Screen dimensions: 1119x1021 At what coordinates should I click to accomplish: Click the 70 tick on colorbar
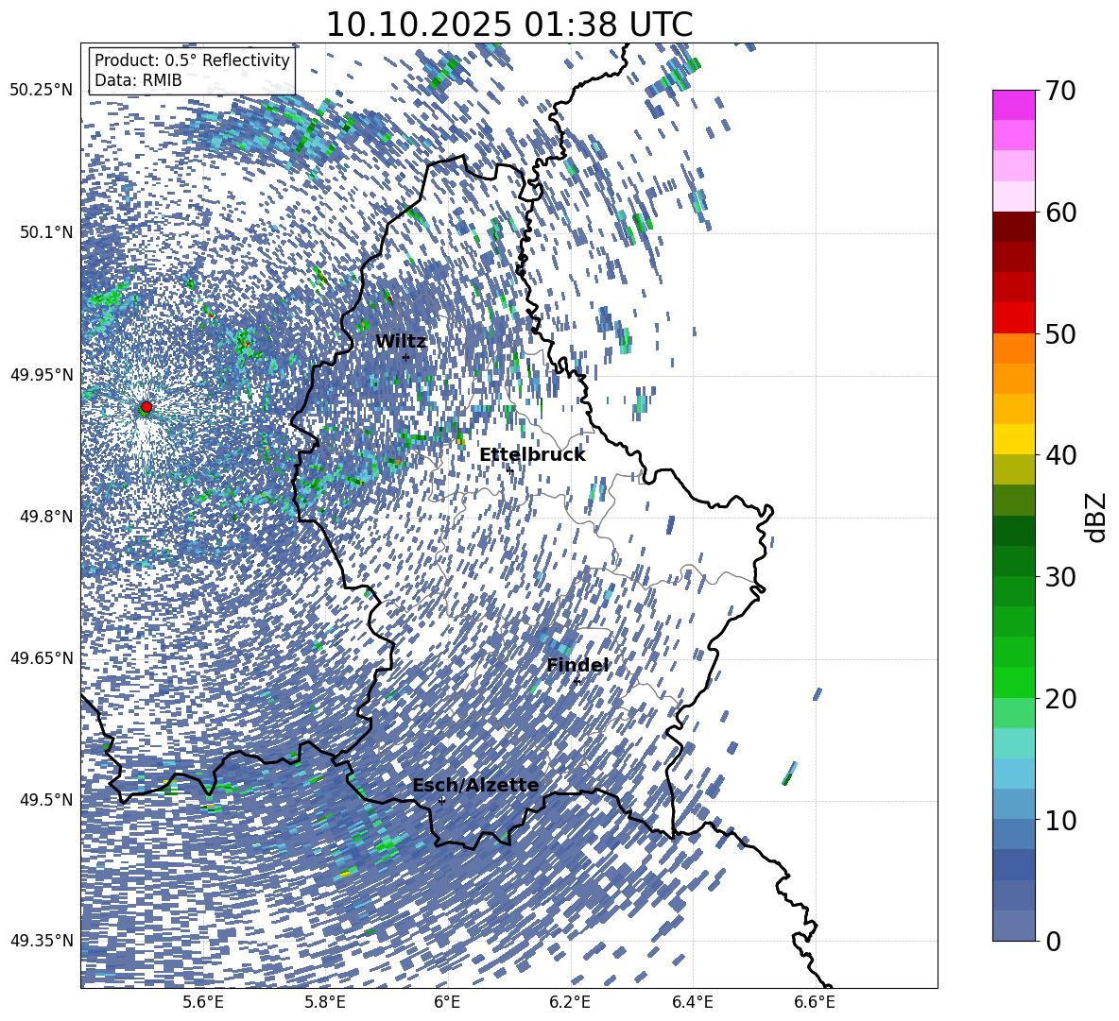1060,91
